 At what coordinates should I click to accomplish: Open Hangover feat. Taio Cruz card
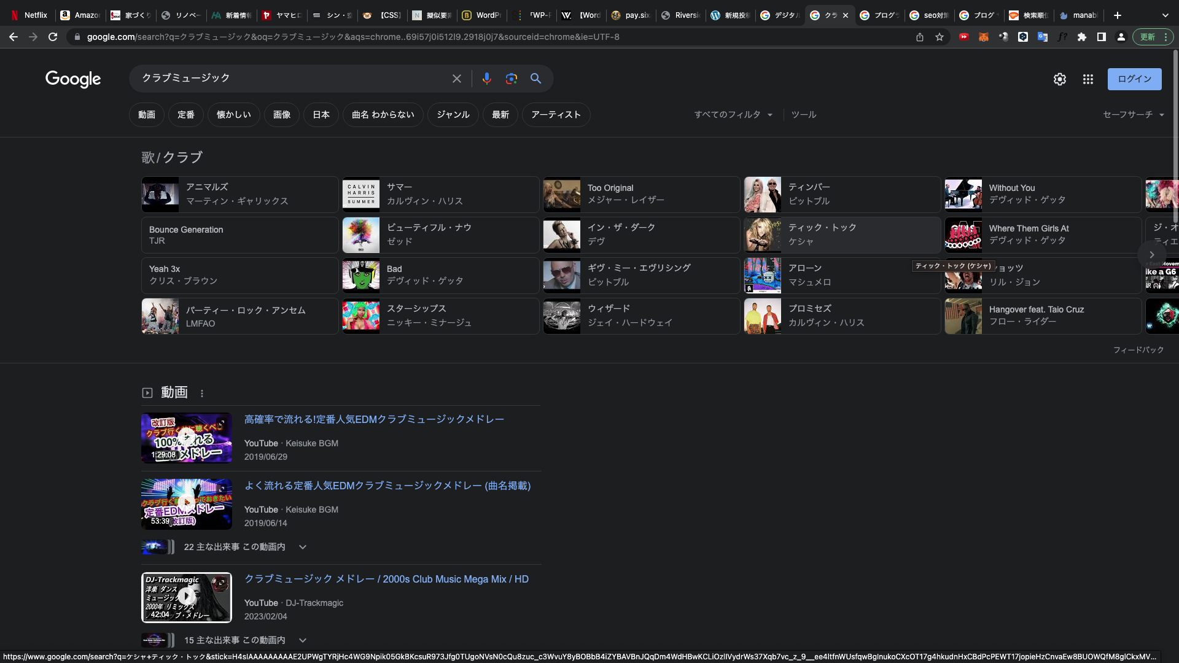(1043, 316)
